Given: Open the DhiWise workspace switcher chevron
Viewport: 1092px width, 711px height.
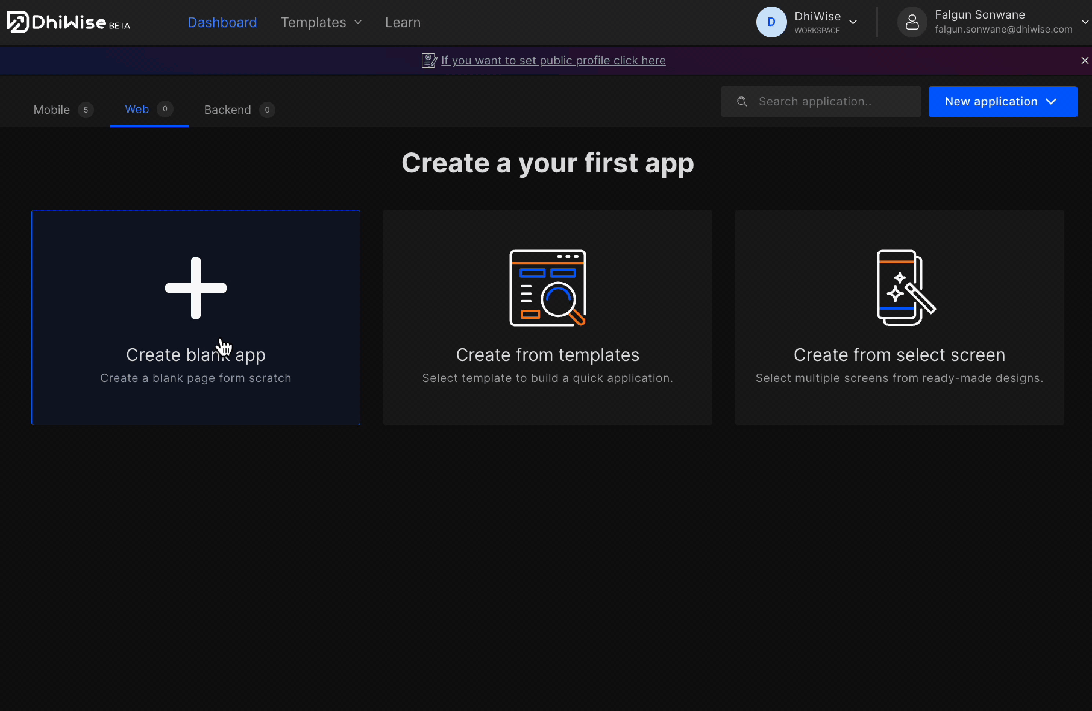Looking at the screenshot, I should coord(853,22).
